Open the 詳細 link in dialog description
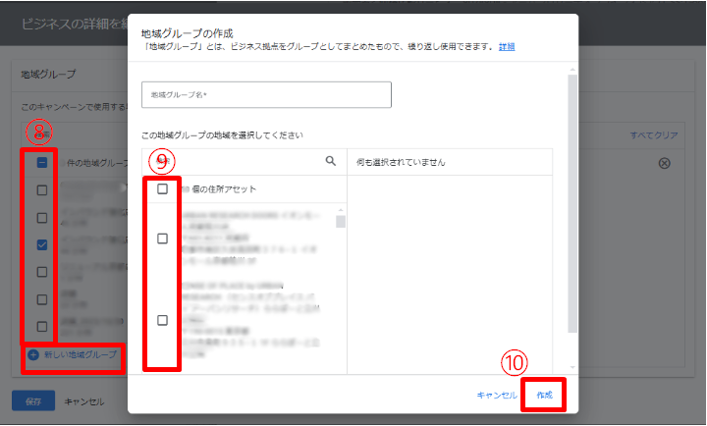The width and height of the screenshot is (707, 426). (x=507, y=46)
